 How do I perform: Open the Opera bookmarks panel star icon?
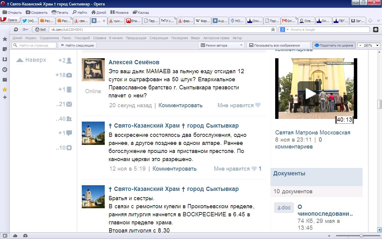5,39
